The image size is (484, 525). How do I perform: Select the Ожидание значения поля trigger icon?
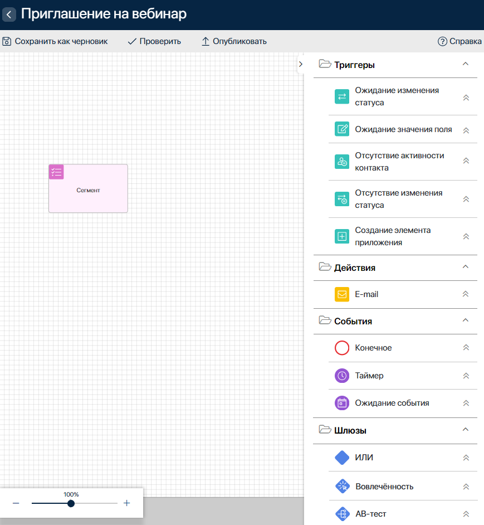[x=342, y=129]
